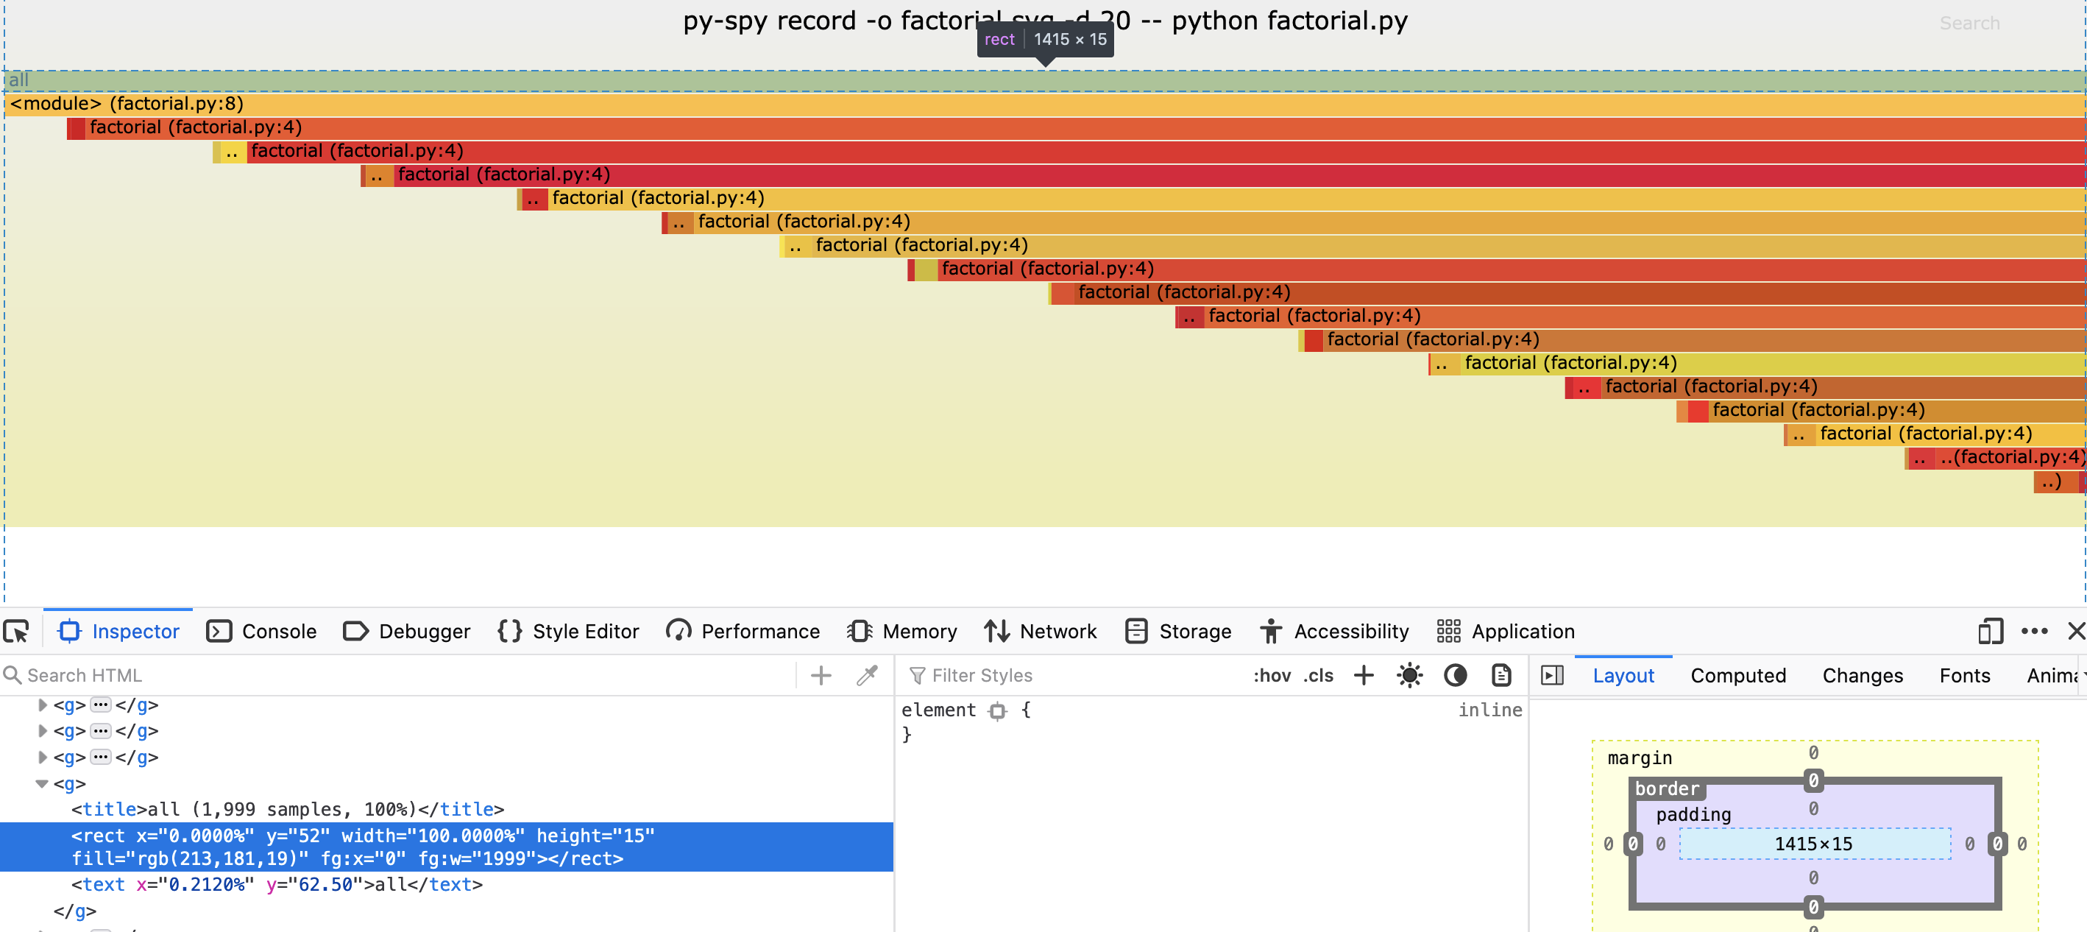This screenshot has width=2087, height=932.
Task: Expand the third collapsed g node
Action: (x=42, y=757)
